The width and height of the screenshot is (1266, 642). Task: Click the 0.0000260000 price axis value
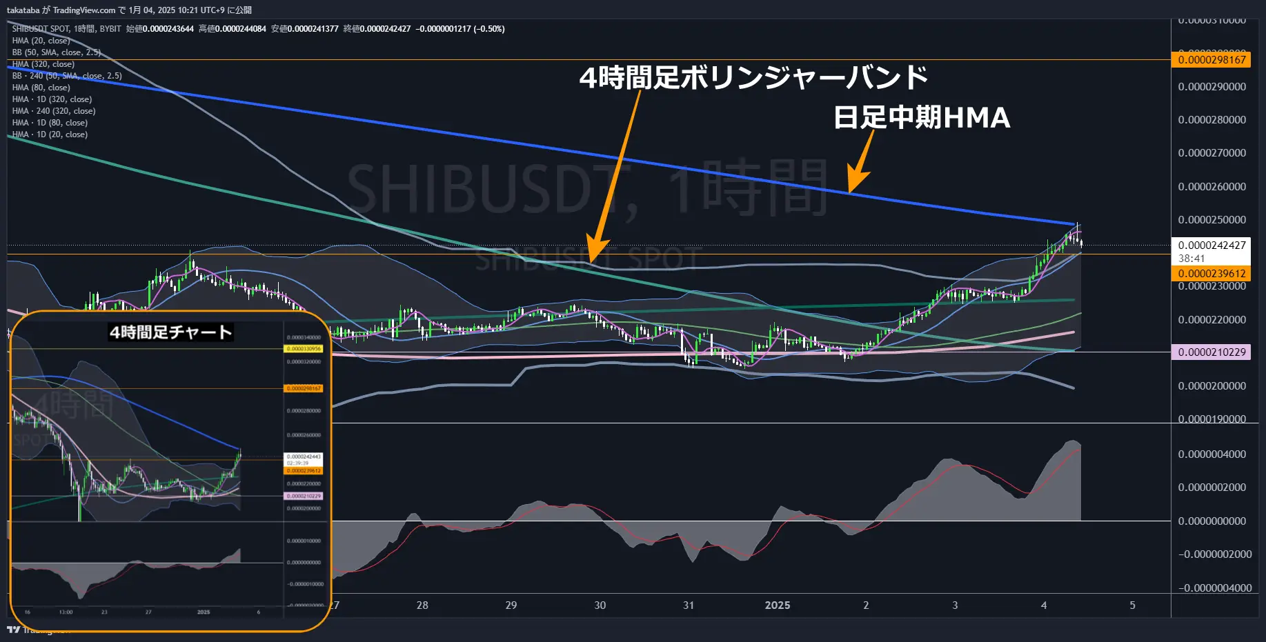pos(1211,187)
